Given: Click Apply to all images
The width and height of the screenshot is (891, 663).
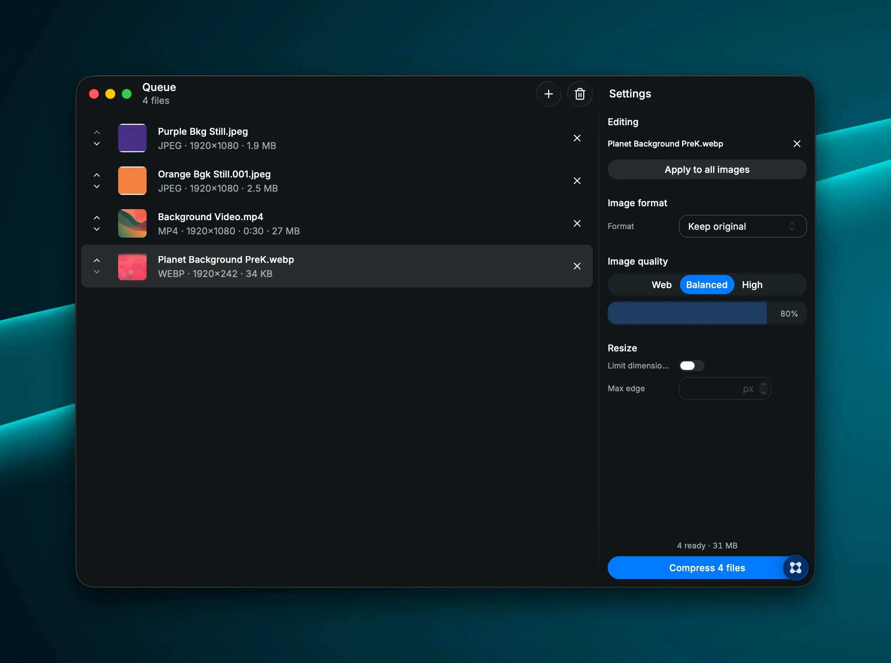Looking at the screenshot, I should 707,169.
